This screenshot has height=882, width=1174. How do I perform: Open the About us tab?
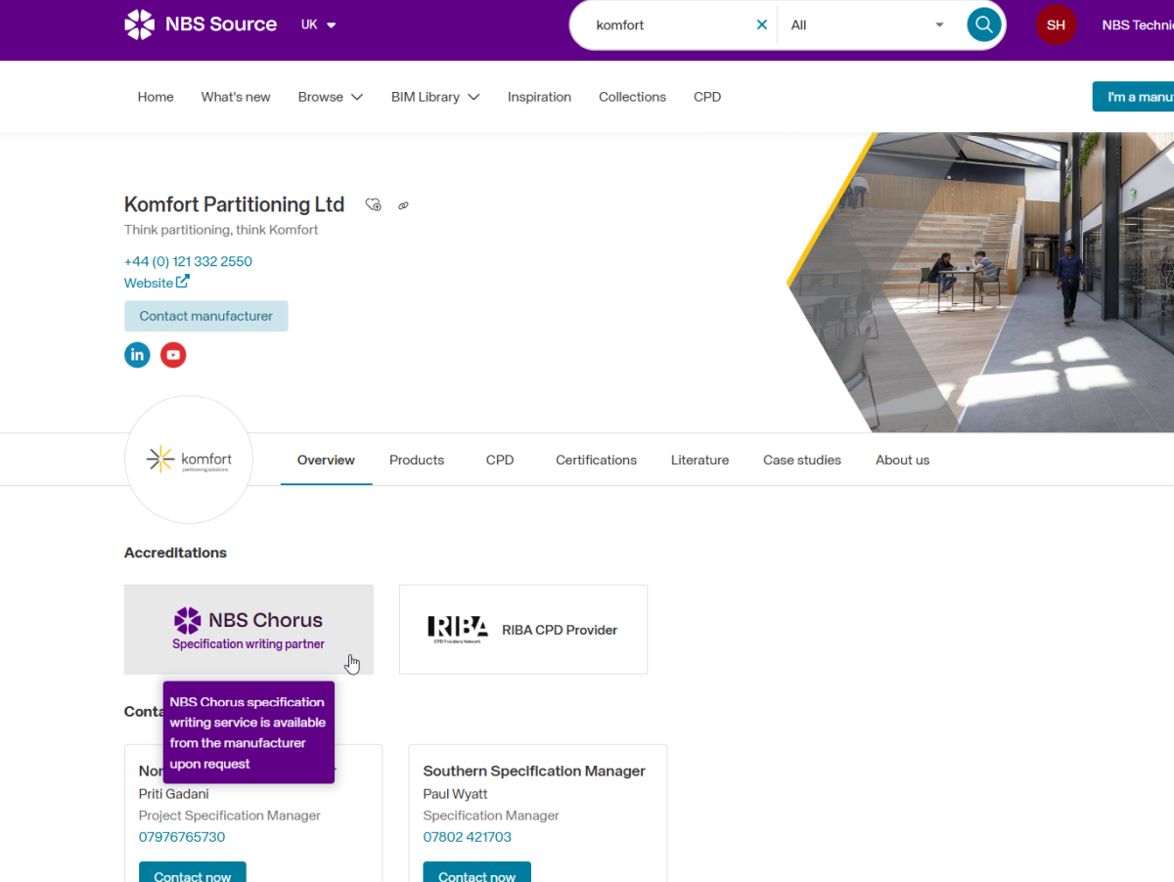pos(902,460)
